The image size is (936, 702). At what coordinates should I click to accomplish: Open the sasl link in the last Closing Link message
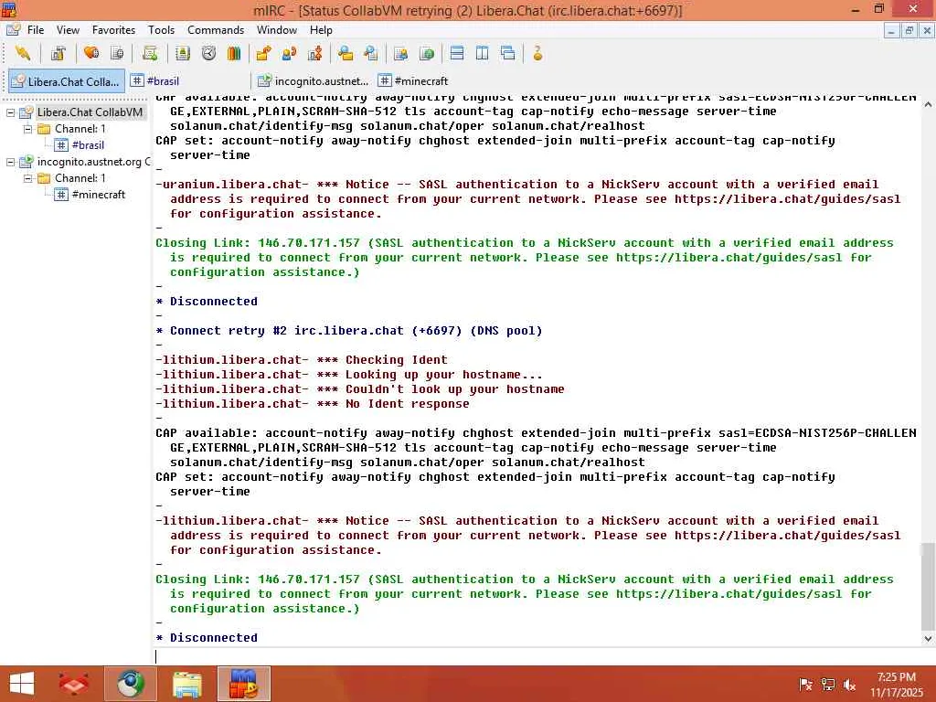[x=729, y=594]
